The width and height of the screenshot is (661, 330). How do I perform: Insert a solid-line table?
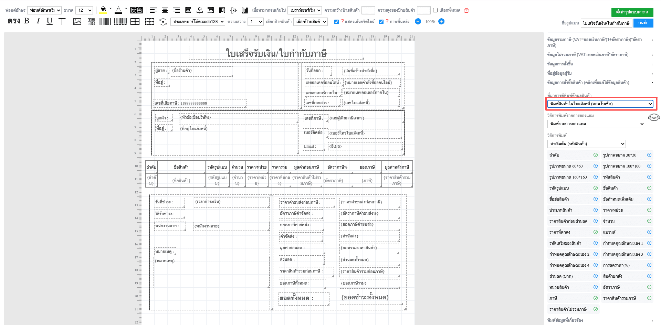pyautogui.click(x=135, y=22)
